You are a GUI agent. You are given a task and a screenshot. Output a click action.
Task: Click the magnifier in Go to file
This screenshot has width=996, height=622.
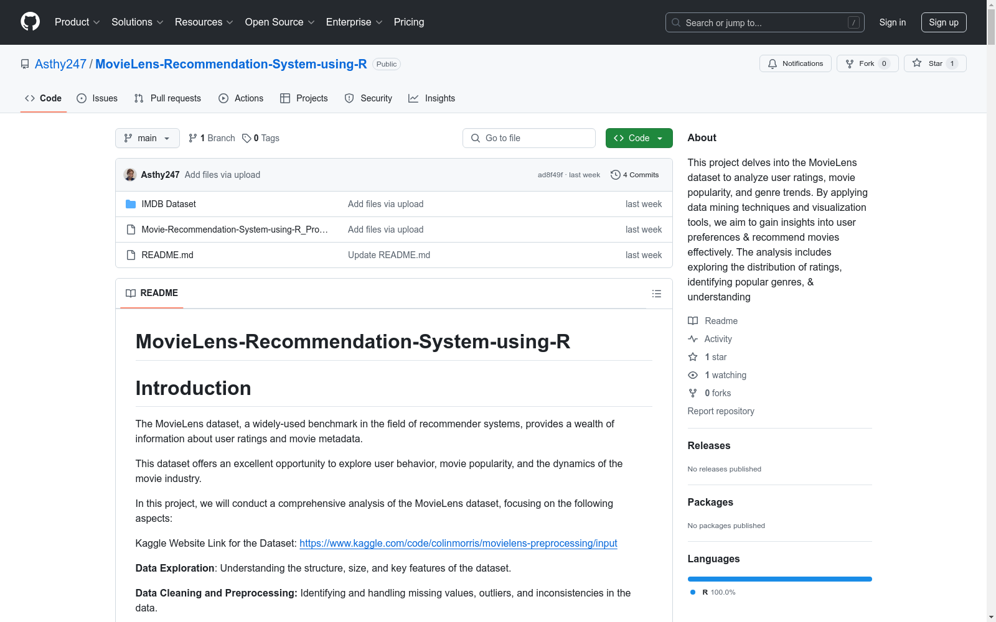(x=476, y=138)
